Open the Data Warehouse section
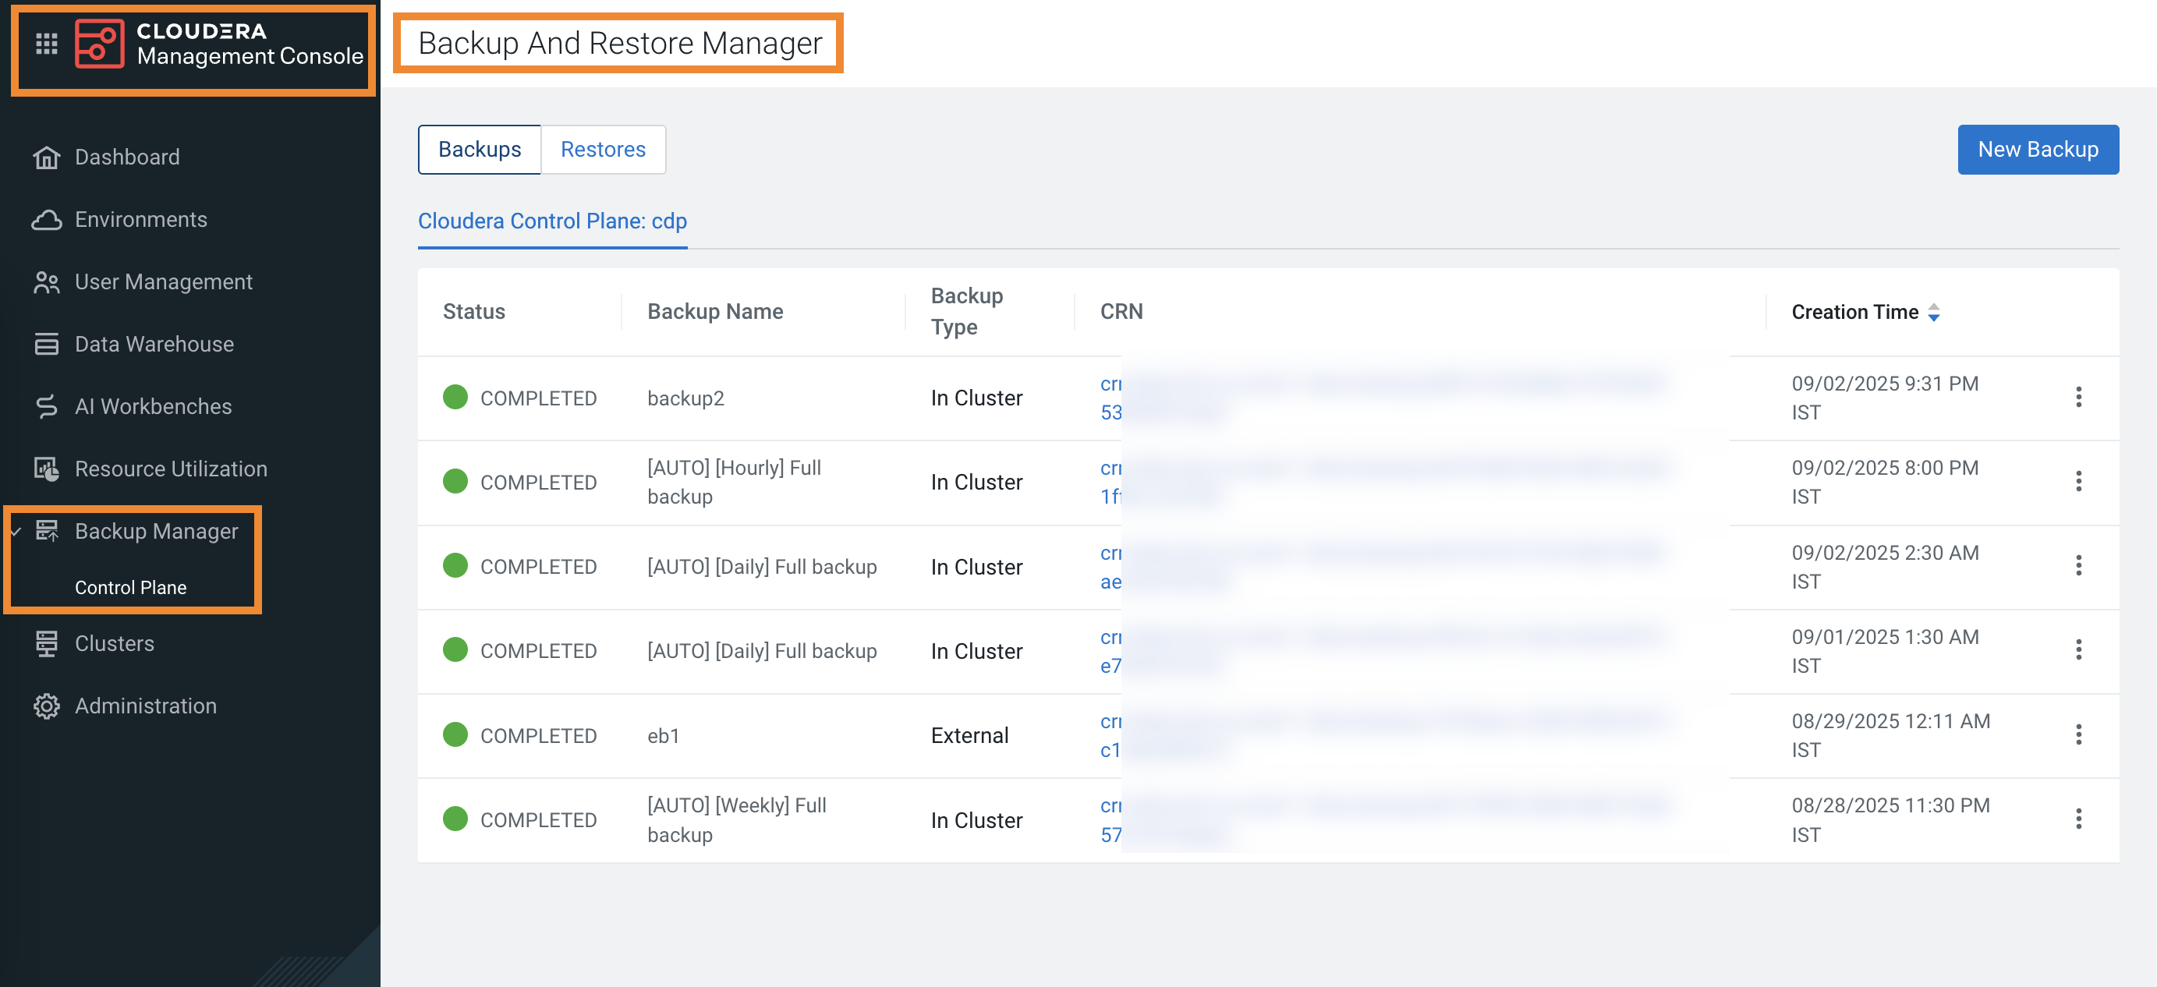The image size is (2157, 987). click(154, 343)
